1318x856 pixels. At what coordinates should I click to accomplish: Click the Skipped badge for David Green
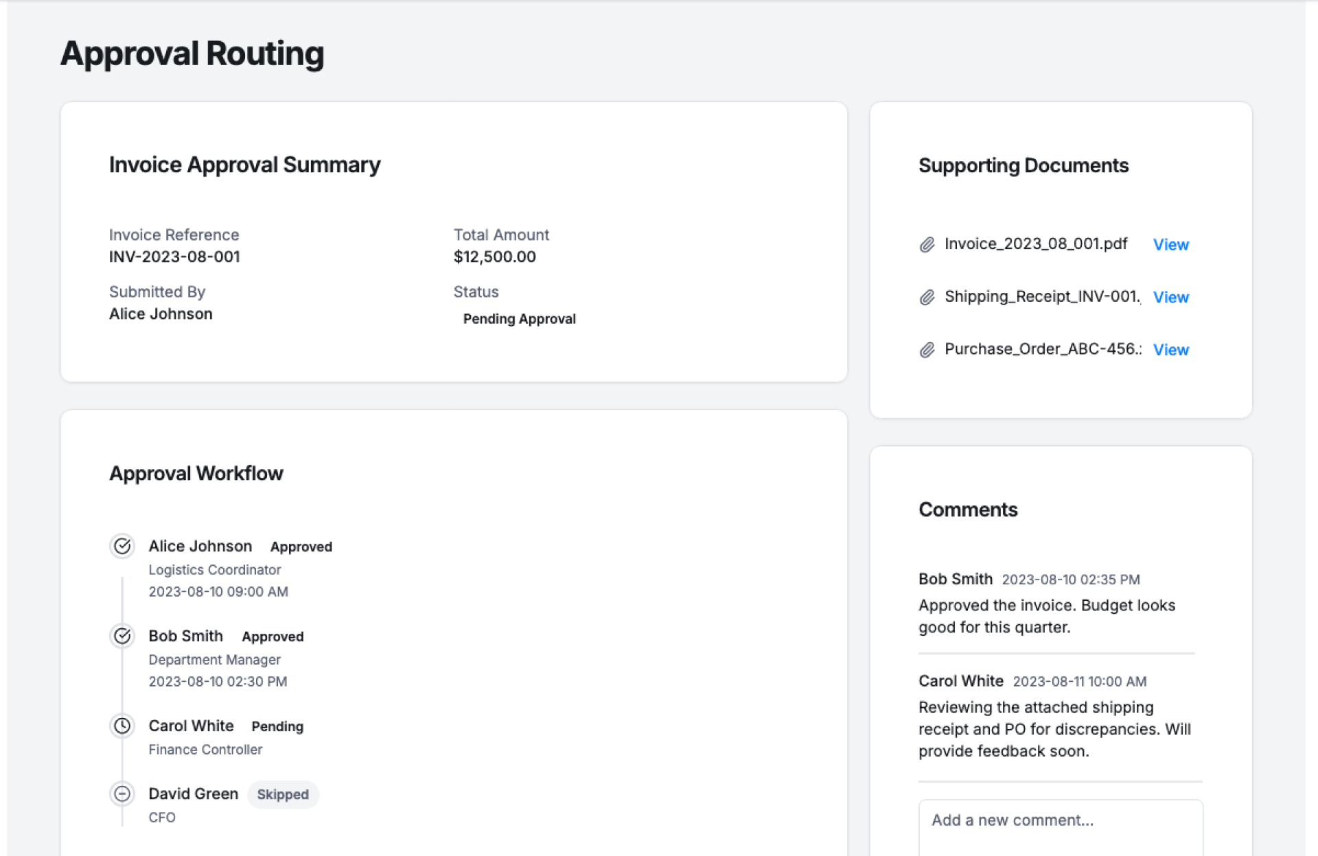tap(283, 794)
